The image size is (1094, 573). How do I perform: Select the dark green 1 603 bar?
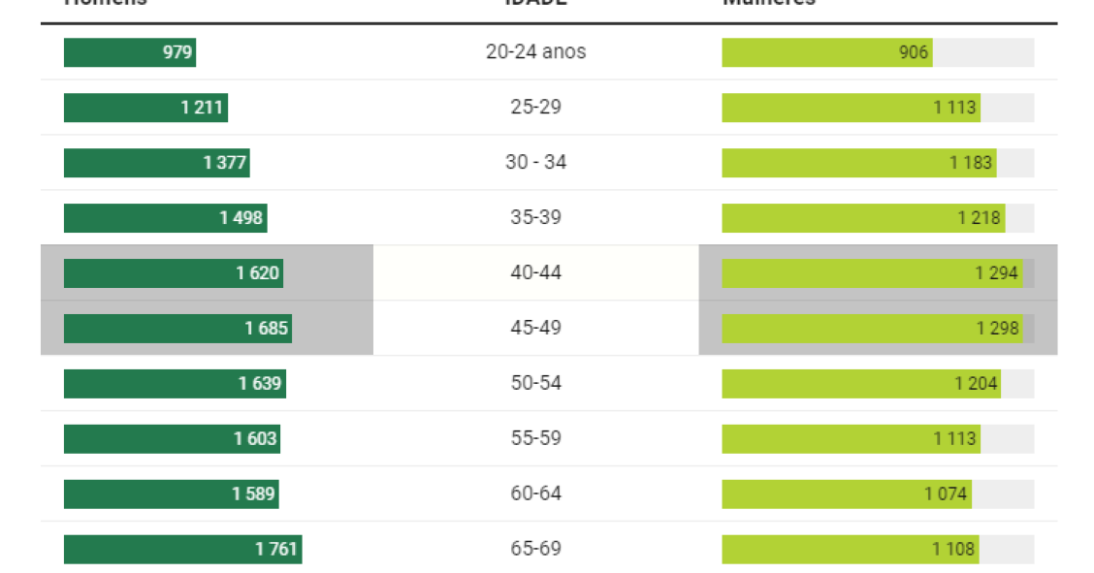[173, 438]
